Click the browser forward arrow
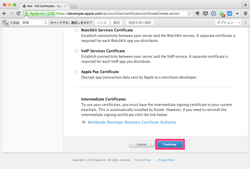Viewport: 250px width, 169px height. (11, 14)
